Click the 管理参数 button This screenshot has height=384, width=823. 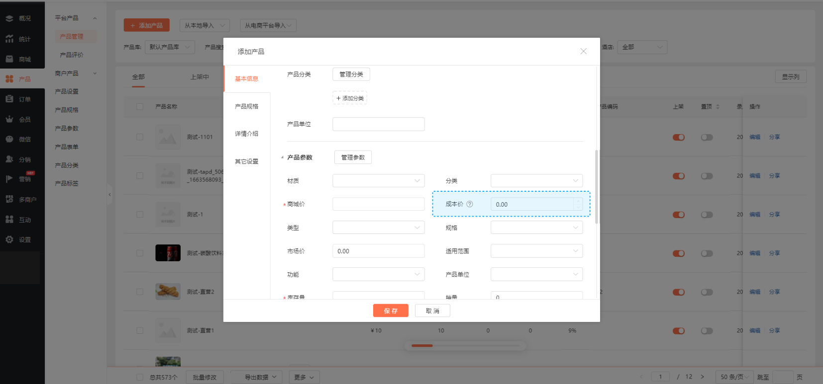(x=353, y=157)
